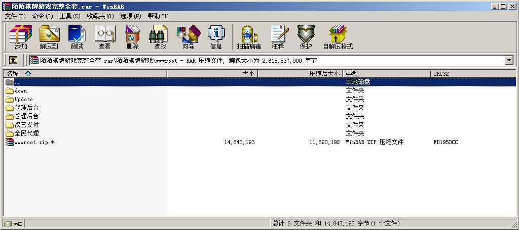The height and width of the screenshot is (230, 519).
Task: Open the 选项(N) menu
Action: pyautogui.click(x=130, y=16)
